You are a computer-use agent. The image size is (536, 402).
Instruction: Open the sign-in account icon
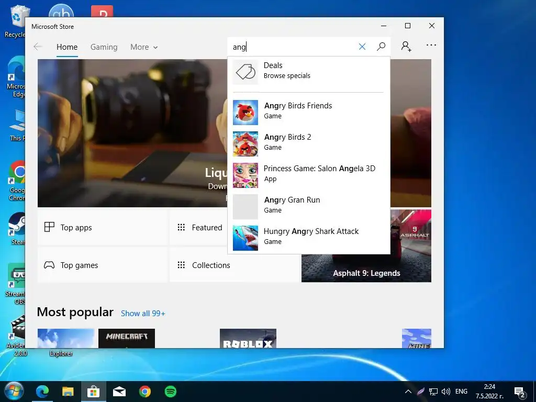pos(406,46)
